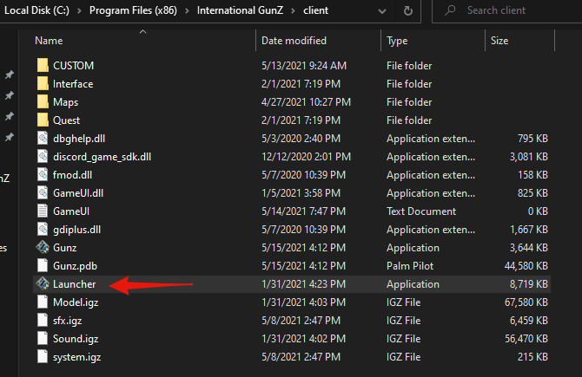Select the dbghelp.dll file icon

[x=43, y=139]
